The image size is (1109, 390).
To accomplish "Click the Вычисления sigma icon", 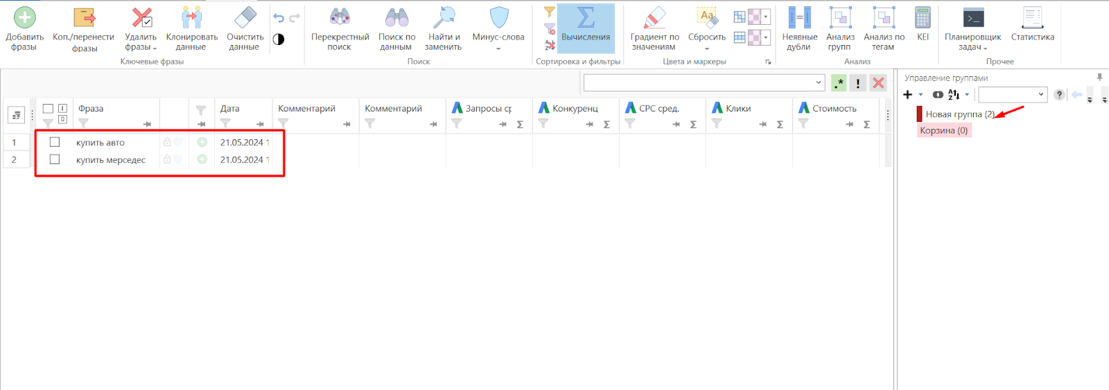I will pyautogui.click(x=586, y=17).
